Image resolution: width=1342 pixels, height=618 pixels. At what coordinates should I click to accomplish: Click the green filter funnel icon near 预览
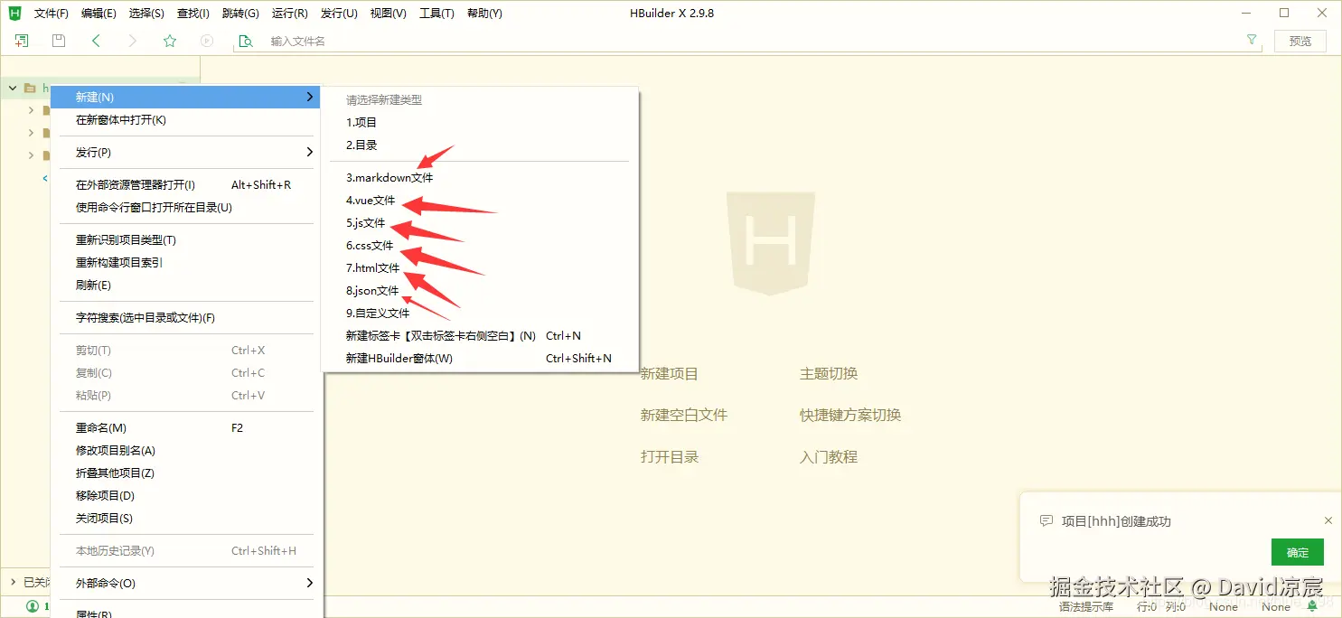(1251, 40)
